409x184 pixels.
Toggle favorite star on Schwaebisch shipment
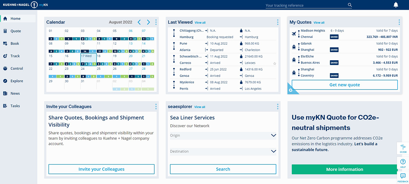tap(275, 63)
